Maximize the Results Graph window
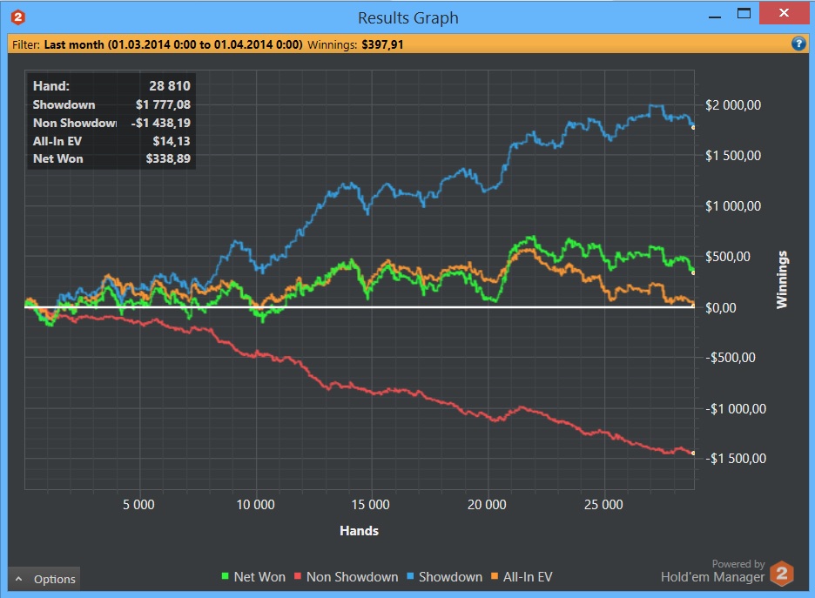Viewport: 815px width, 598px height. pyautogui.click(x=744, y=13)
